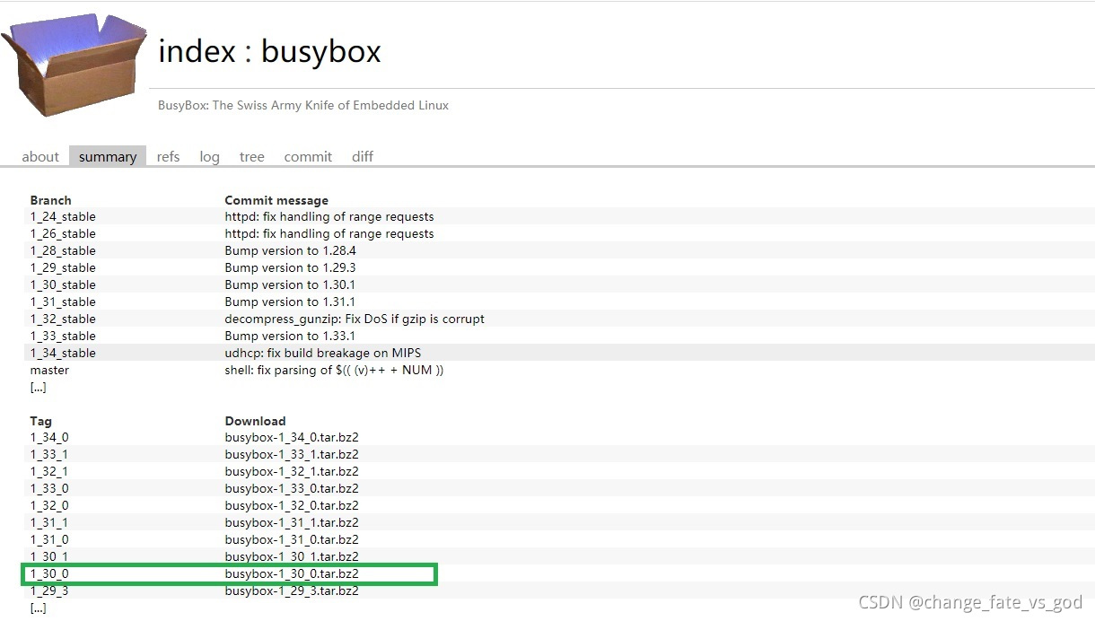Open branch 1_33_stable

click(x=63, y=336)
